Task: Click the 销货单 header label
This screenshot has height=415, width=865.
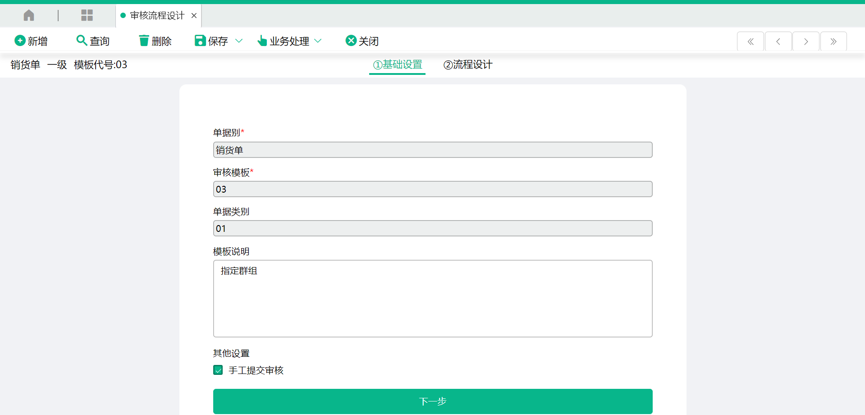Action: [25, 65]
